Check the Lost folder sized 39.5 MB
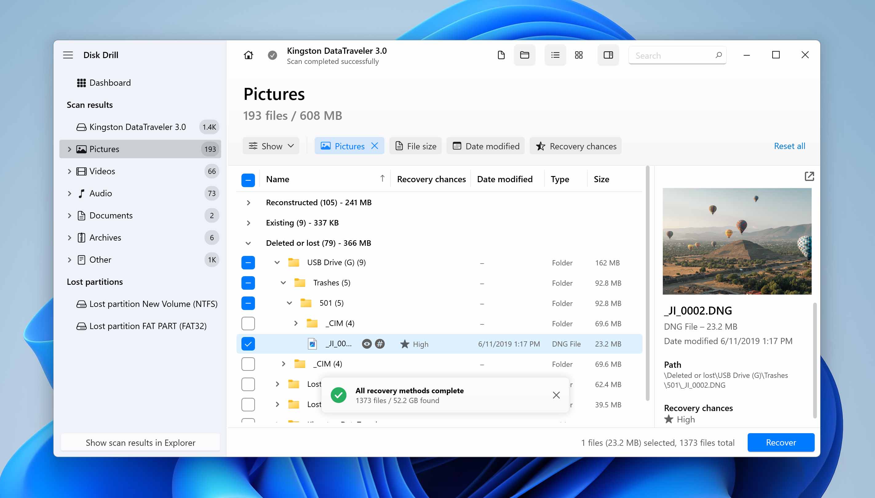Screen dimensions: 875x498 [248, 405]
